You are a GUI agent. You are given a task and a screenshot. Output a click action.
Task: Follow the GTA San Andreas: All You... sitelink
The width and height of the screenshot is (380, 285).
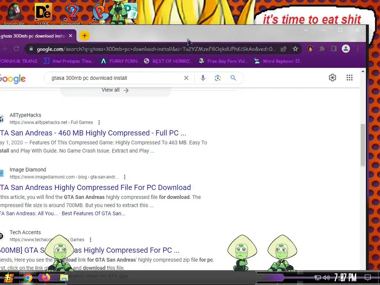tap(29, 213)
